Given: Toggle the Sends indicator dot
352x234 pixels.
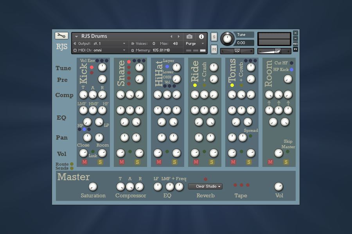Looking at the screenshot, I should click(x=72, y=168).
